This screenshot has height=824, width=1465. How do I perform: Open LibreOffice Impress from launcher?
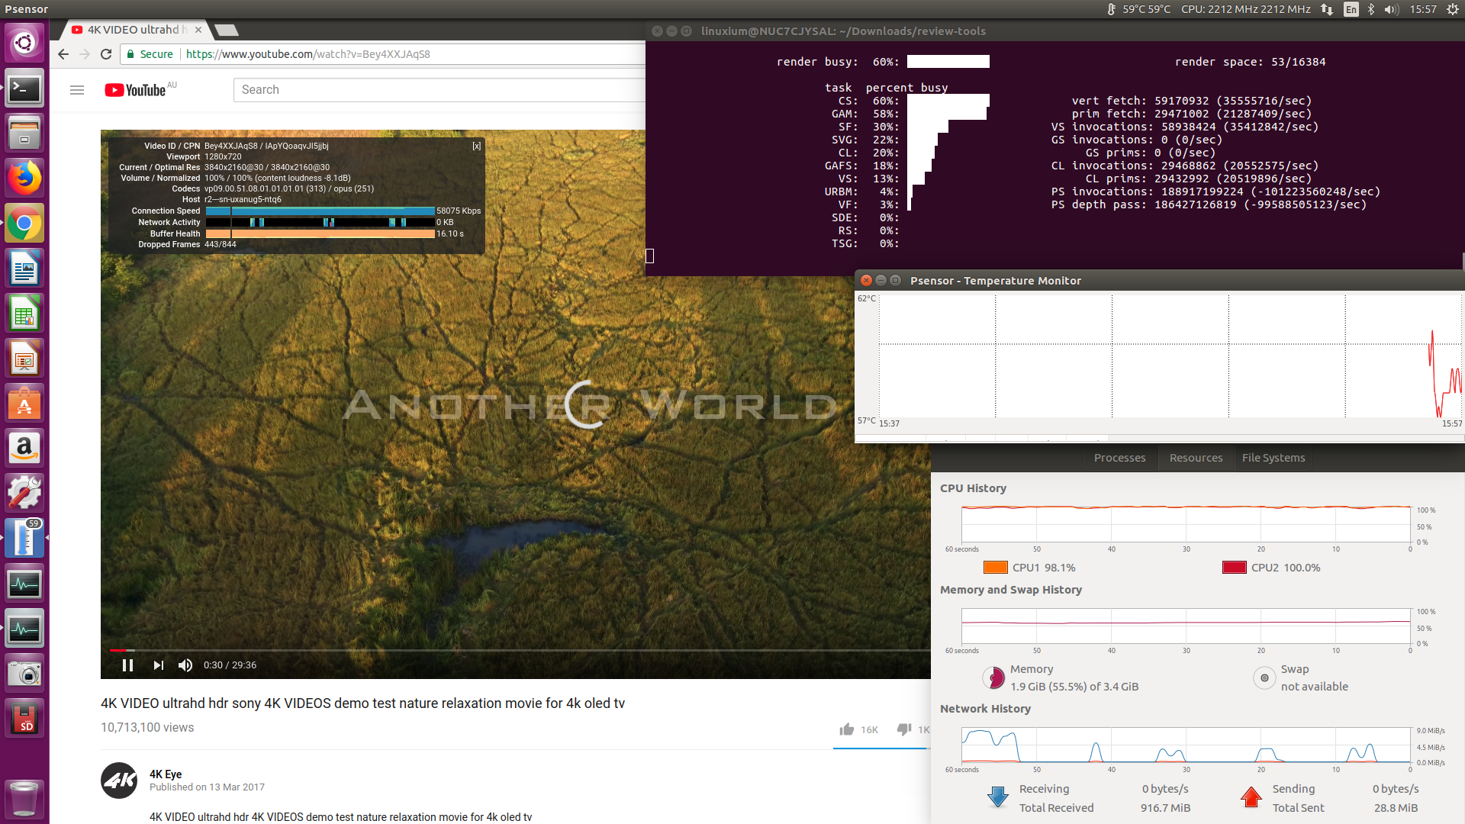[24, 359]
